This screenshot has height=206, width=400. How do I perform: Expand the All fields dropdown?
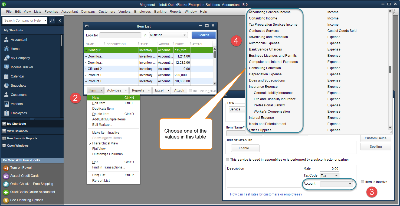click(168, 35)
